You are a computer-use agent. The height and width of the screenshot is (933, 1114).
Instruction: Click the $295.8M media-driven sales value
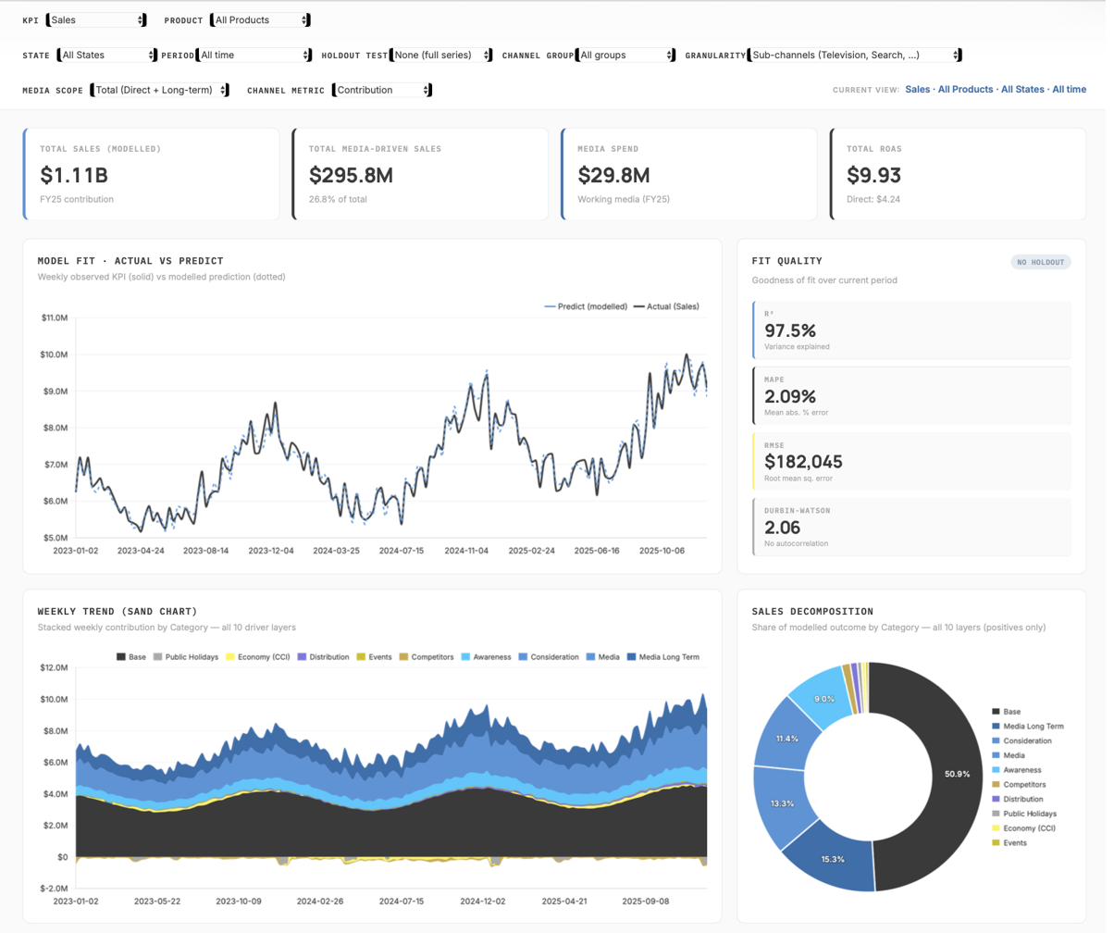(351, 175)
